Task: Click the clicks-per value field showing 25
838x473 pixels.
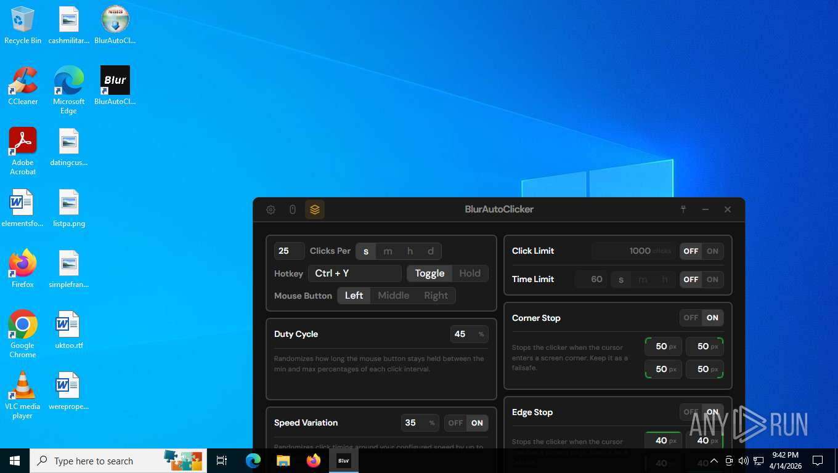Action: (290, 251)
